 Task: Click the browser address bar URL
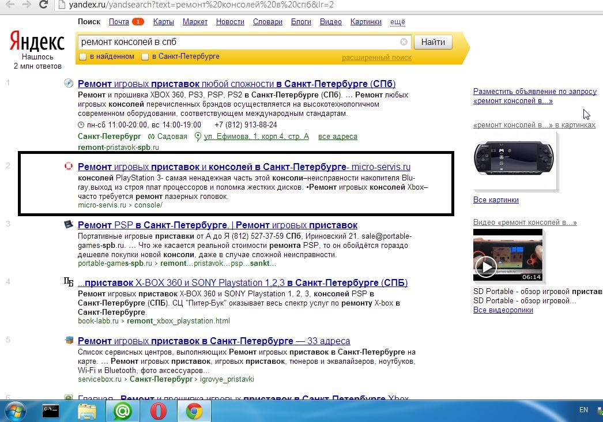click(x=201, y=5)
